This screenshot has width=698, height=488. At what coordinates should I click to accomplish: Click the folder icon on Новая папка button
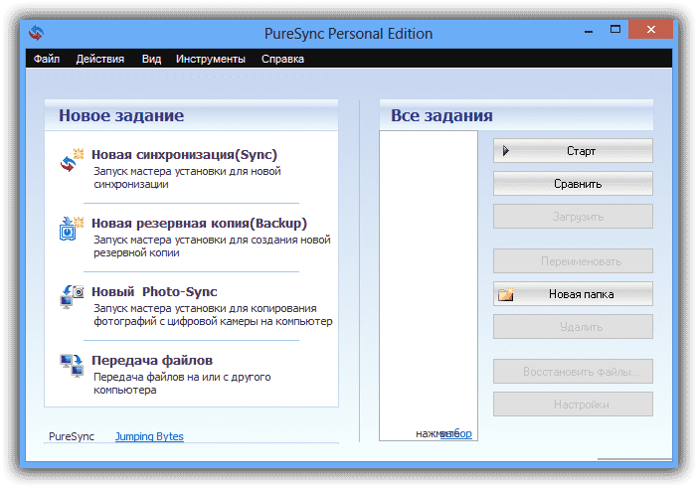(506, 294)
